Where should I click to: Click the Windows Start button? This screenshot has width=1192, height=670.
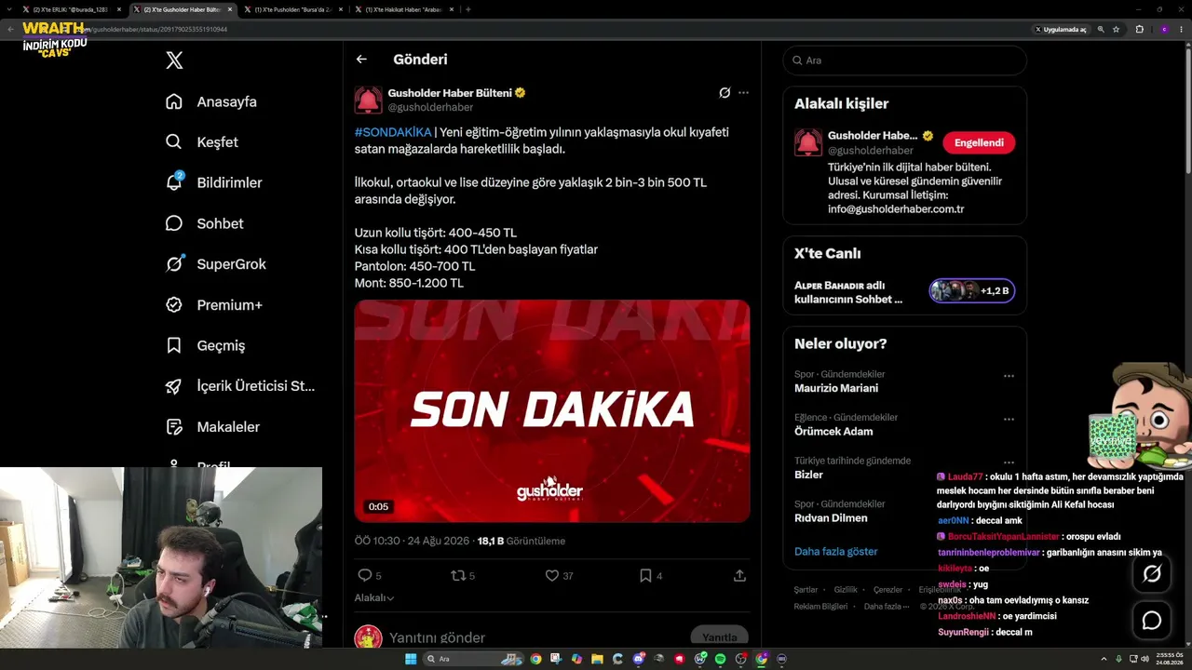411,659
